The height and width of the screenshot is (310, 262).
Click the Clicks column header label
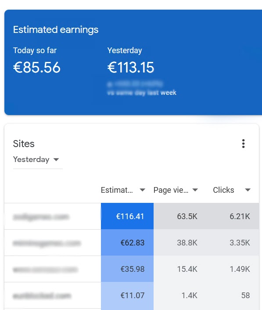pyautogui.click(x=223, y=190)
